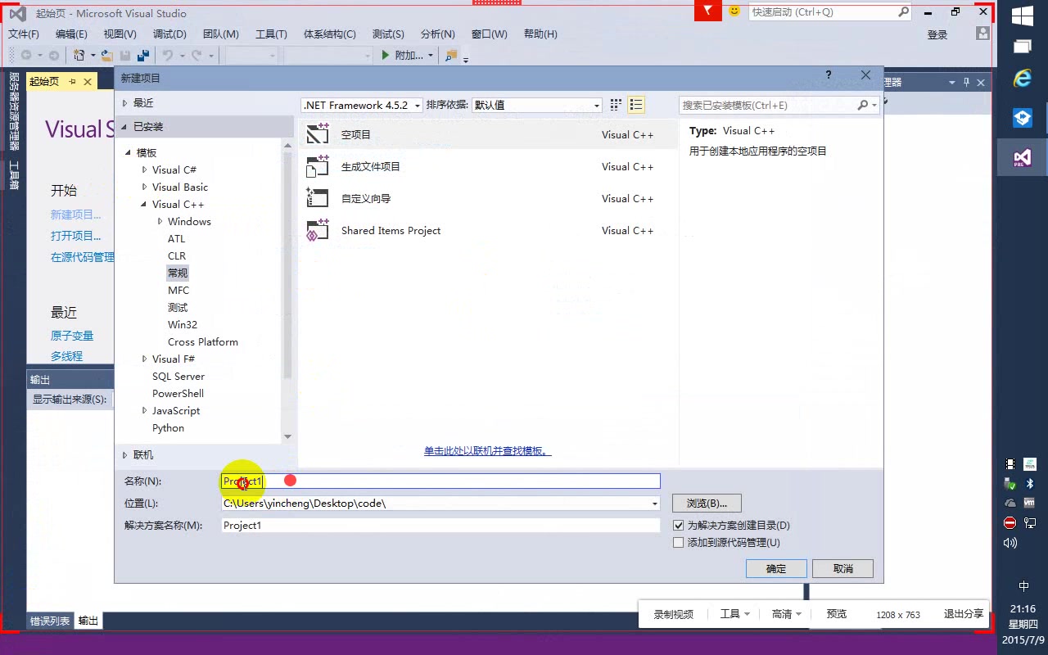This screenshot has width=1048, height=655.
Task: Select the Python template category
Action: pos(168,427)
